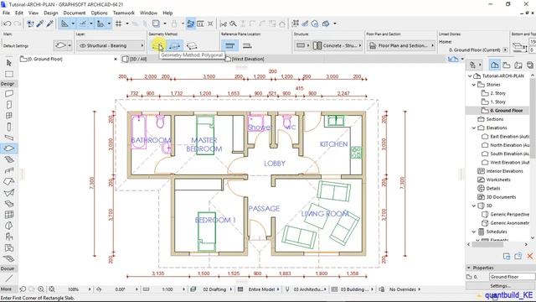This screenshot has width=536, height=302.
Task: Open Default Settings slab dropdown
Action: pyautogui.click(x=62, y=45)
